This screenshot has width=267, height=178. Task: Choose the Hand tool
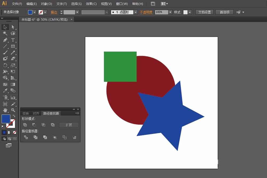[x=5, y=110]
